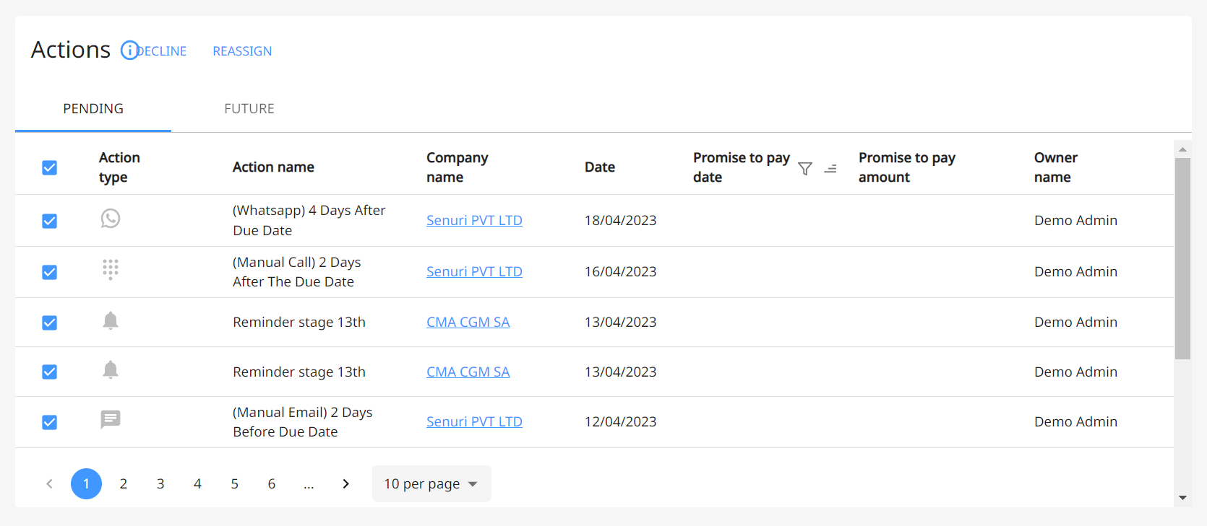Image resolution: width=1207 pixels, height=526 pixels.
Task: Go to page 5
Action: point(234,483)
